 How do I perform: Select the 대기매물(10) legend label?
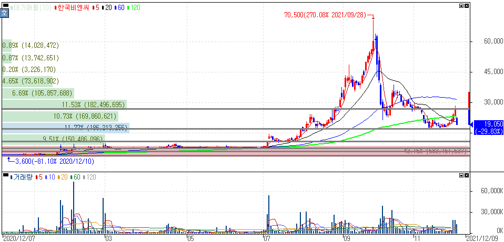coord(31,7)
